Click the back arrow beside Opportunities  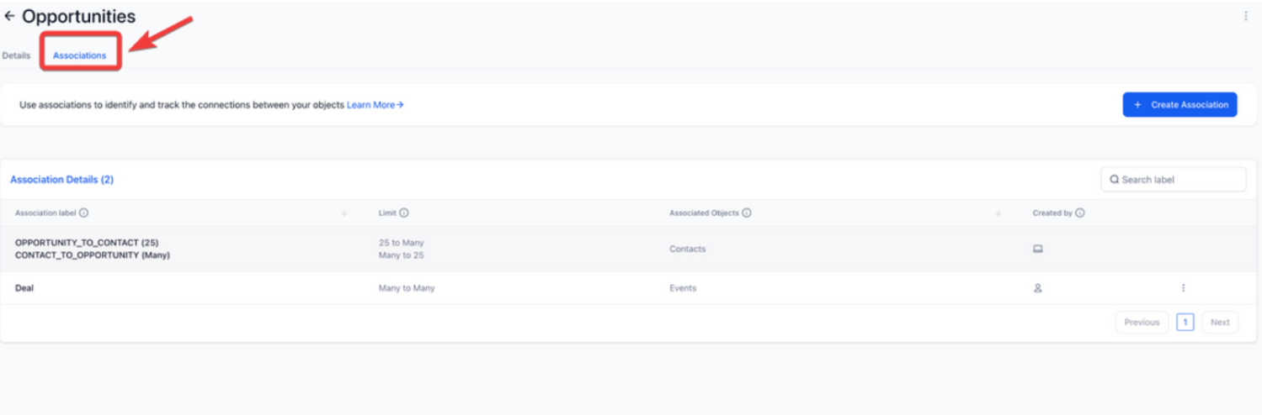coord(9,16)
